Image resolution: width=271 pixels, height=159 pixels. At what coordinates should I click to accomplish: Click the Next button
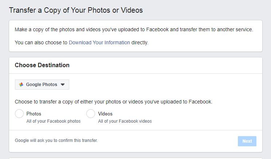pyautogui.click(x=247, y=141)
